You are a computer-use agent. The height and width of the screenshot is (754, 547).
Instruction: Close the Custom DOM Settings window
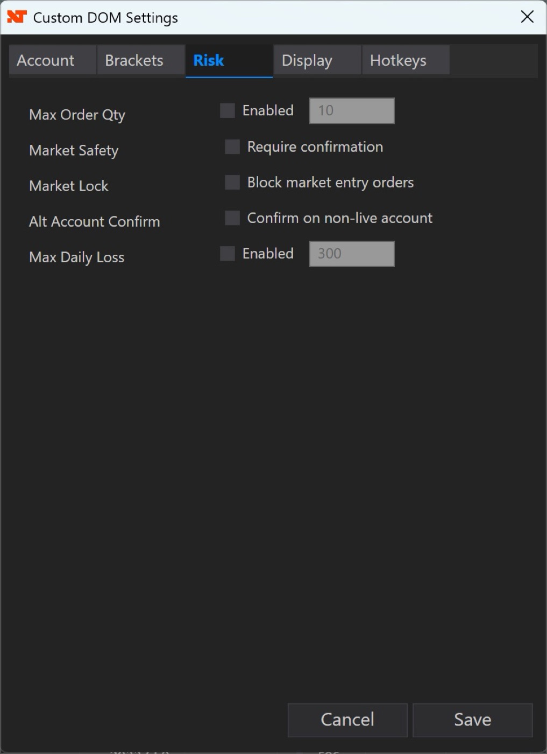(x=527, y=17)
